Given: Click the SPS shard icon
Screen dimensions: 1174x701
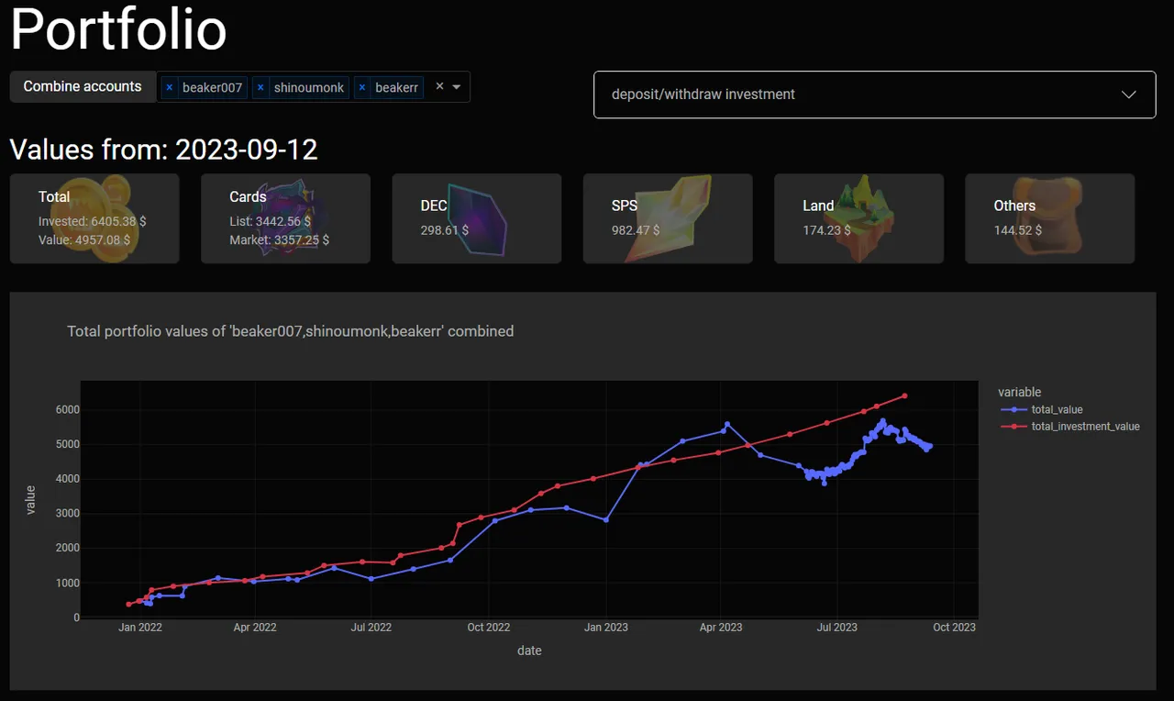Looking at the screenshot, I should point(667,217).
